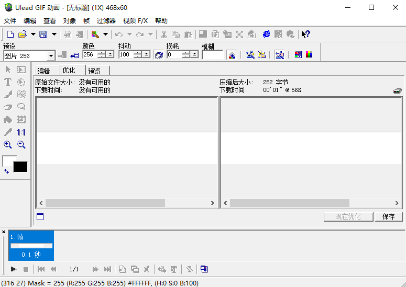Click the Internet Explorer preview icon

pyautogui.click(x=267, y=35)
